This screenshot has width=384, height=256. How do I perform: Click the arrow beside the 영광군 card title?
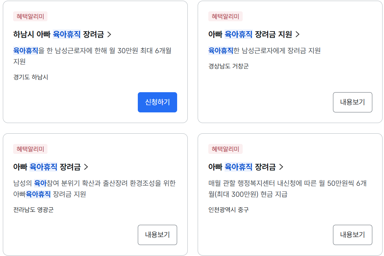point(86,167)
